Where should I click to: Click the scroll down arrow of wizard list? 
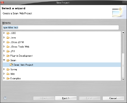(123, 79)
